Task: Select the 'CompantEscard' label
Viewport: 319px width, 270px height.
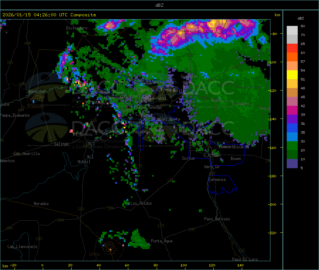Action: 233,147
